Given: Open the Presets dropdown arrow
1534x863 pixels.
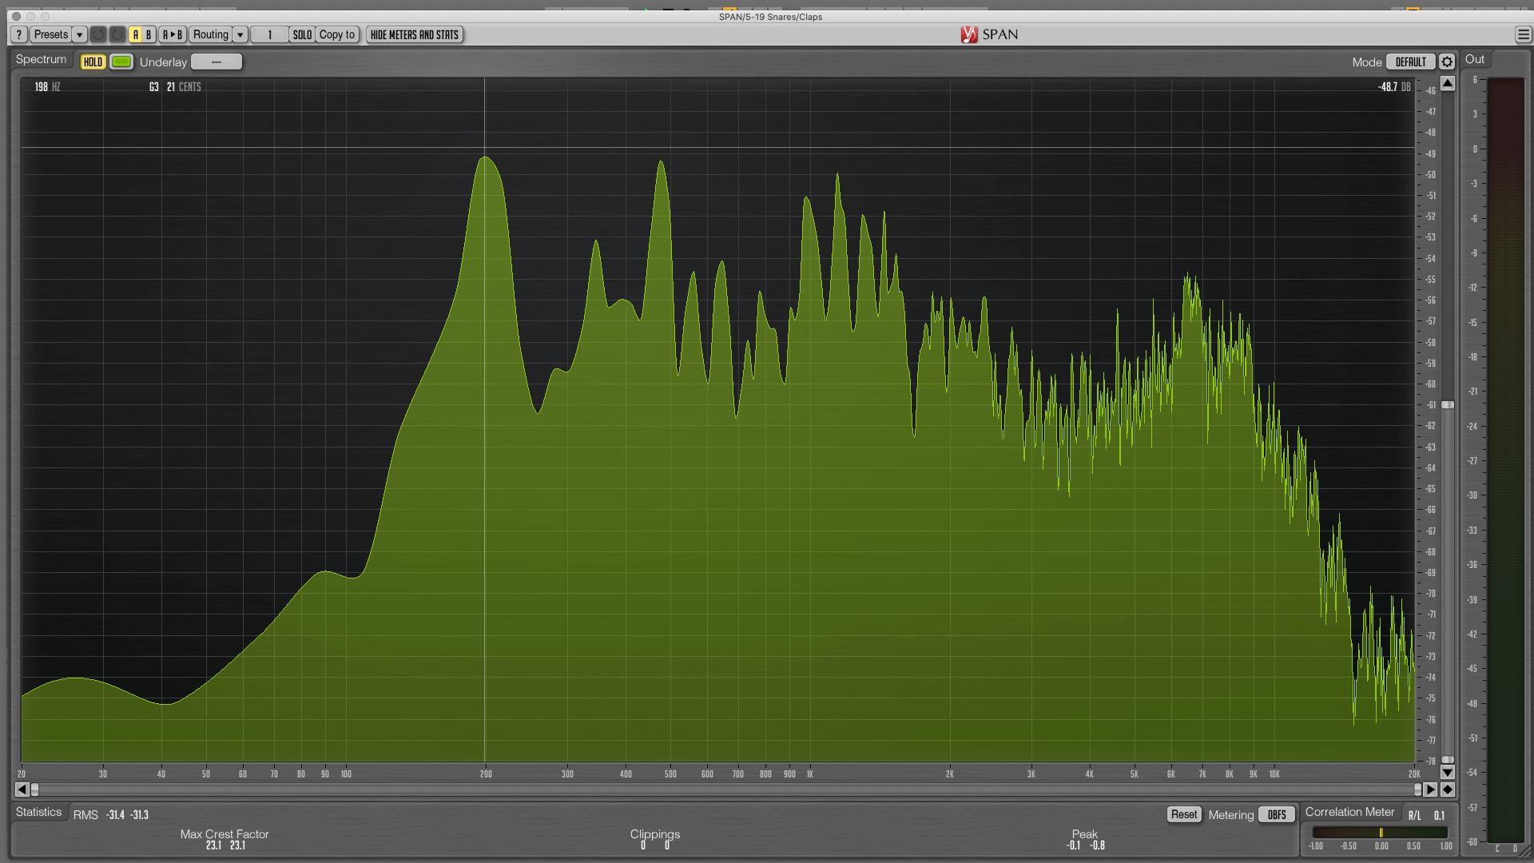Looking at the screenshot, I should tap(79, 35).
